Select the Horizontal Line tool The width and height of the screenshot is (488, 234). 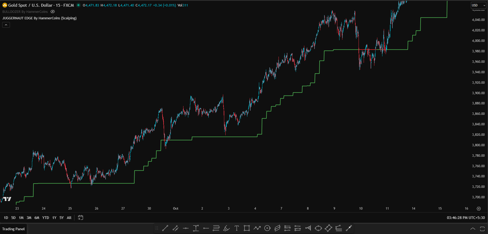pos(186,228)
